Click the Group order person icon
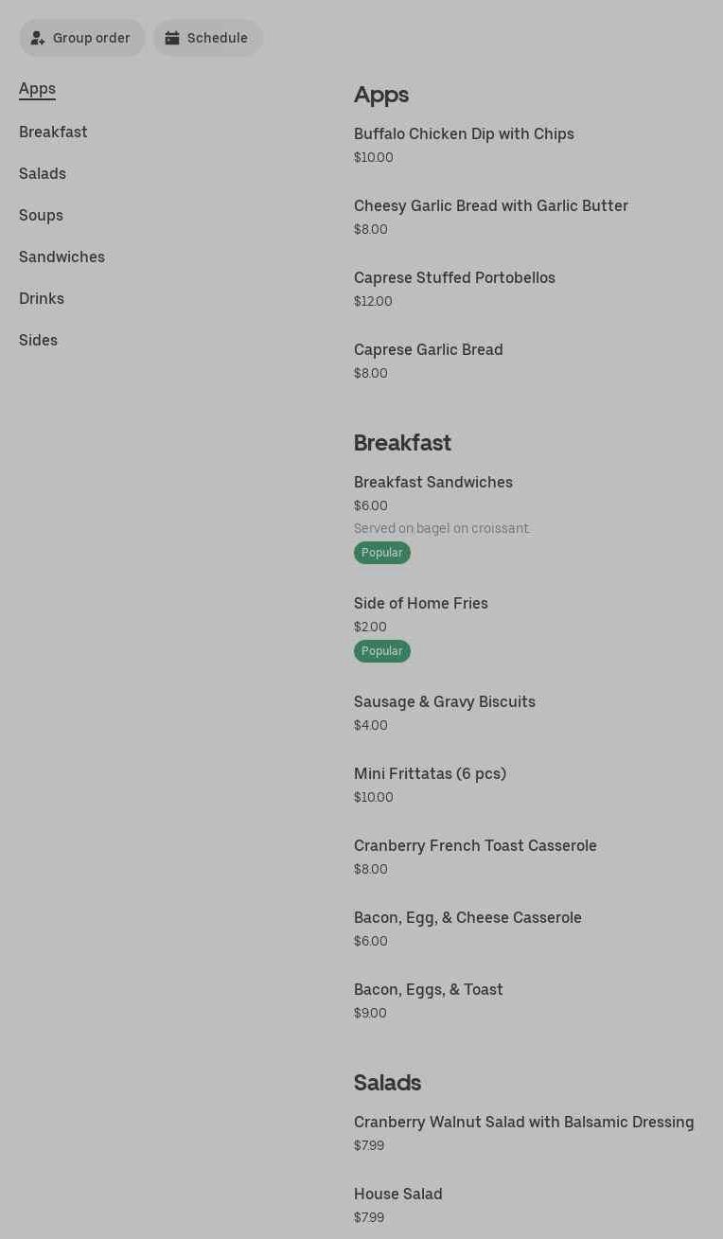 point(38,38)
